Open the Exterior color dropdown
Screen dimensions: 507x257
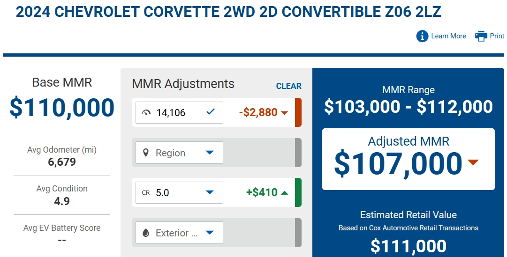pyautogui.click(x=179, y=233)
